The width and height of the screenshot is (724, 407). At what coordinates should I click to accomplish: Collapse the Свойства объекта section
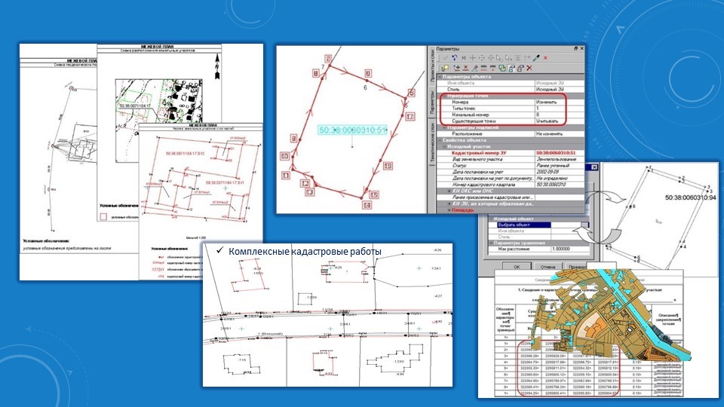(440, 140)
